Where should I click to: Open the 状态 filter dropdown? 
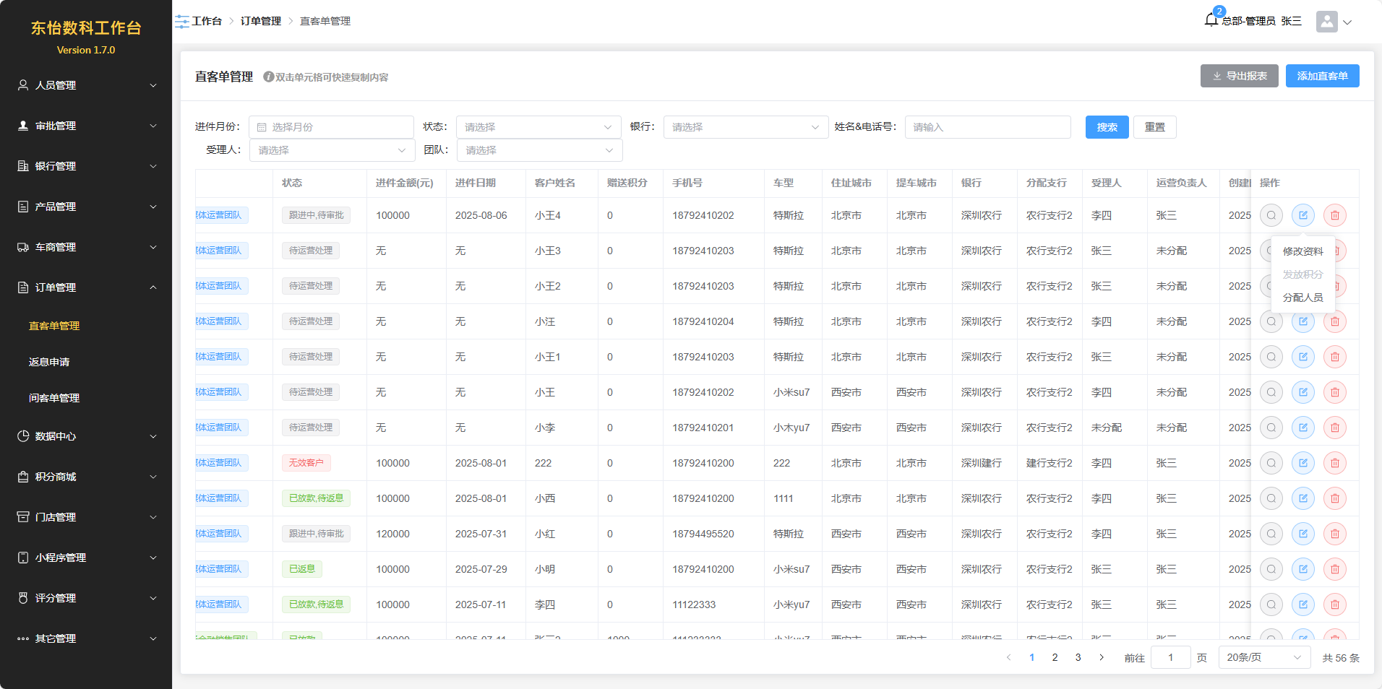click(x=538, y=127)
